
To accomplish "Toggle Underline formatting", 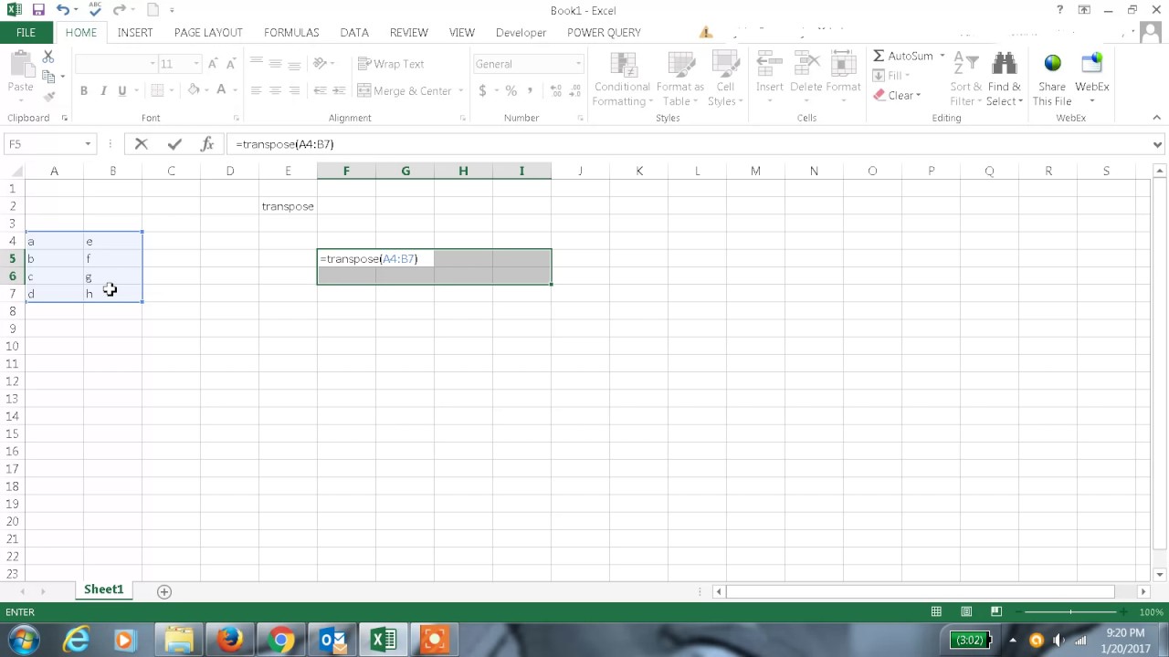I will click(122, 90).
